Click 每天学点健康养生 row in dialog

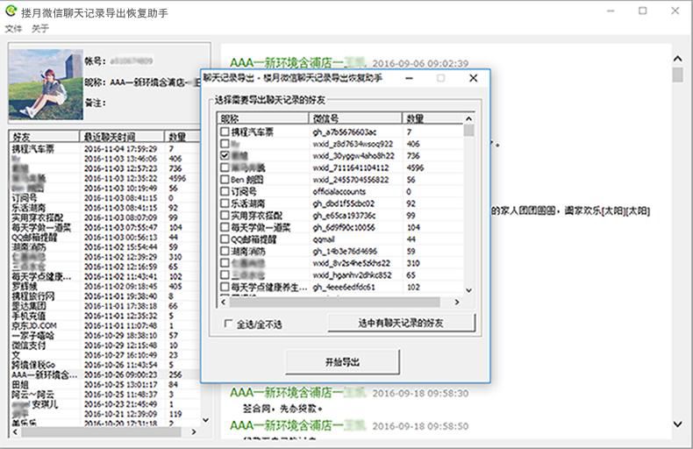341,288
